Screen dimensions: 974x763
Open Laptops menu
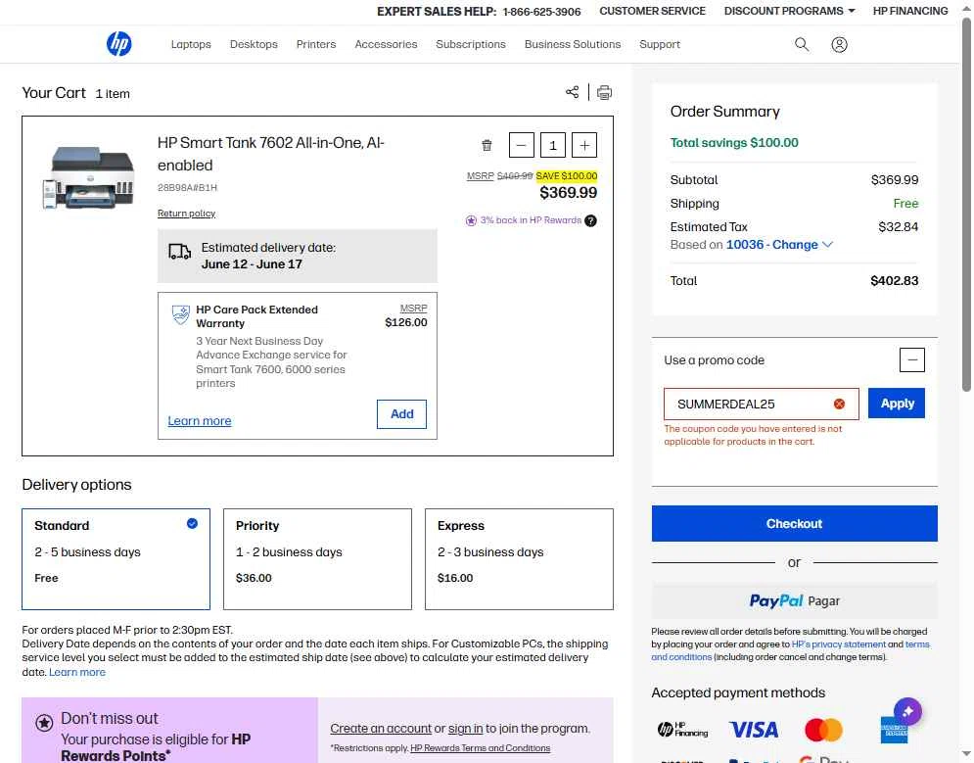(191, 44)
